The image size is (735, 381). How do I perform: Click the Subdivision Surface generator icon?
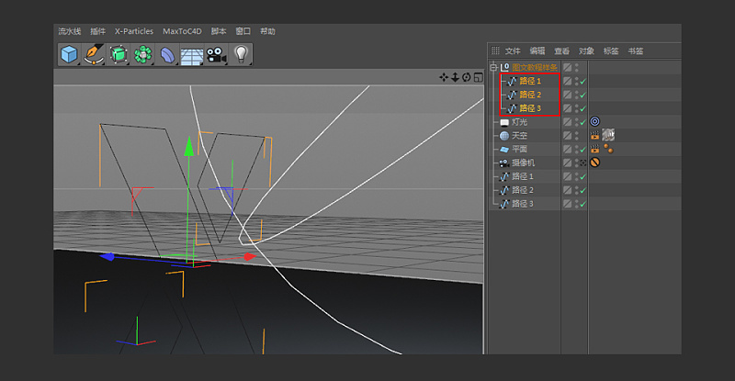118,55
